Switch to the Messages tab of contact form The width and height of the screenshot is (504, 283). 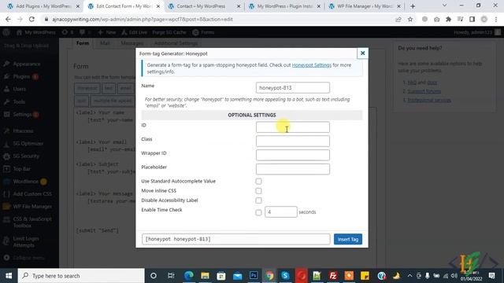132,43
